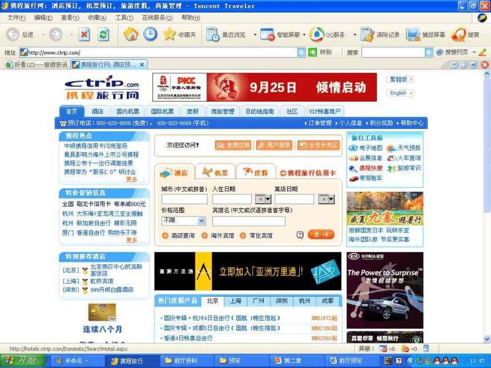The width and height of the screenshot is (491, 368).
Task: Open the 目的地指南 site tab
Action: [260, 111]
